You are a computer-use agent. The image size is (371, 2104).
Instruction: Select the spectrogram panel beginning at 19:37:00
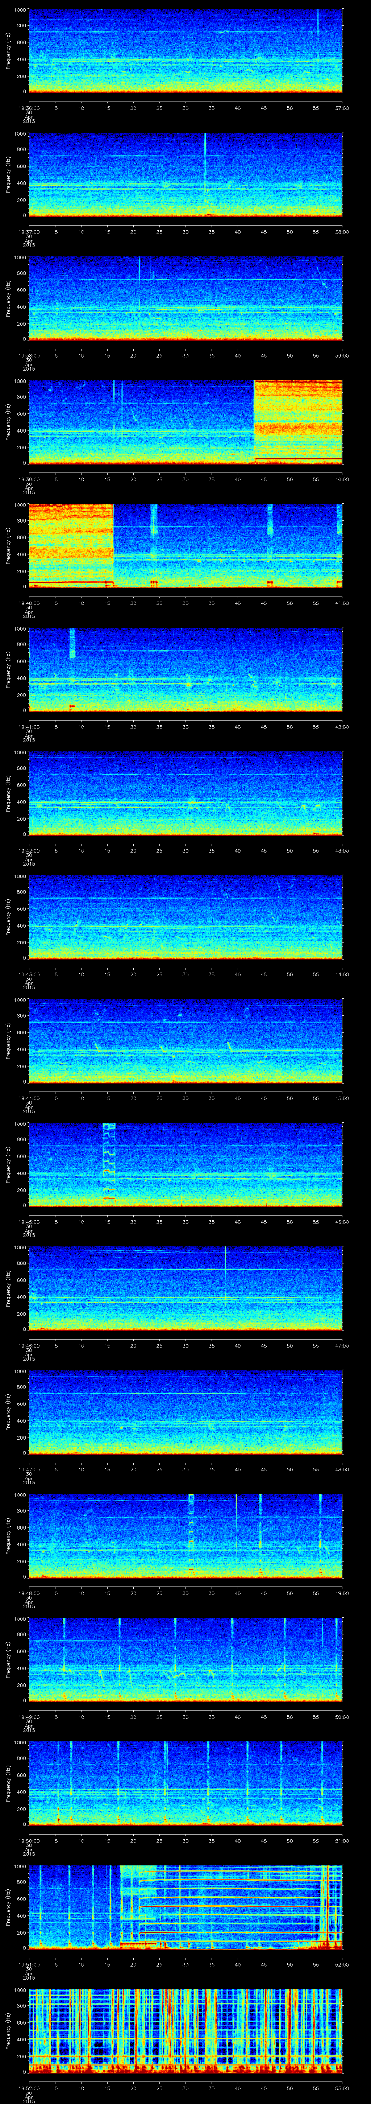coord(185,175)
